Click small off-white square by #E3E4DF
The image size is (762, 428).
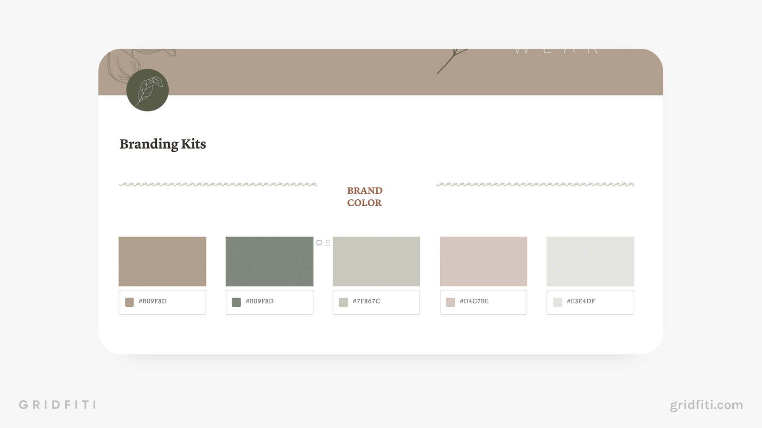pos(558,302)
